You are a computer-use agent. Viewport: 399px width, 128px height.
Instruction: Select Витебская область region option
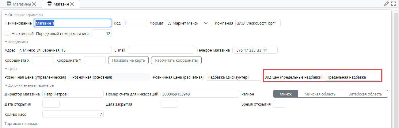point(365,94)
